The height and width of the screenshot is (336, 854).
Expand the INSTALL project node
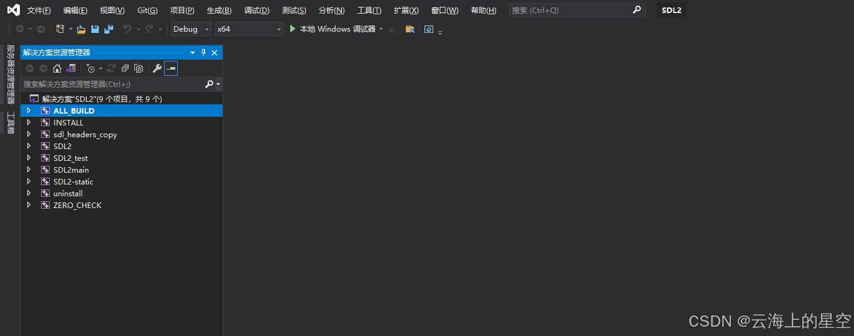[x=29, y=122]
